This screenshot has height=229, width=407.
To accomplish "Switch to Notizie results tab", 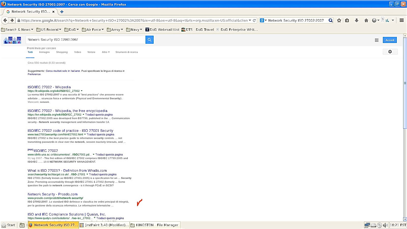I will [91, 52].
